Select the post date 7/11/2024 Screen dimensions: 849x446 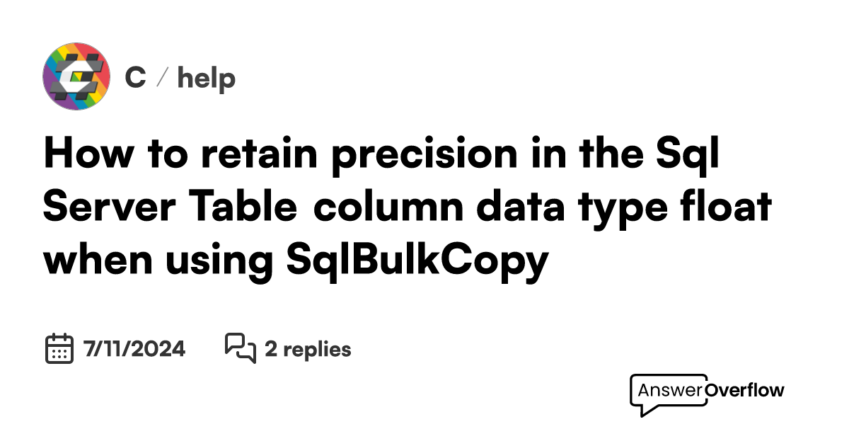pos(134,349)
